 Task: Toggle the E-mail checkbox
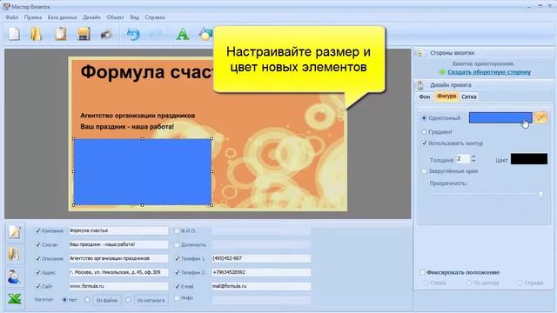[177, 286]
